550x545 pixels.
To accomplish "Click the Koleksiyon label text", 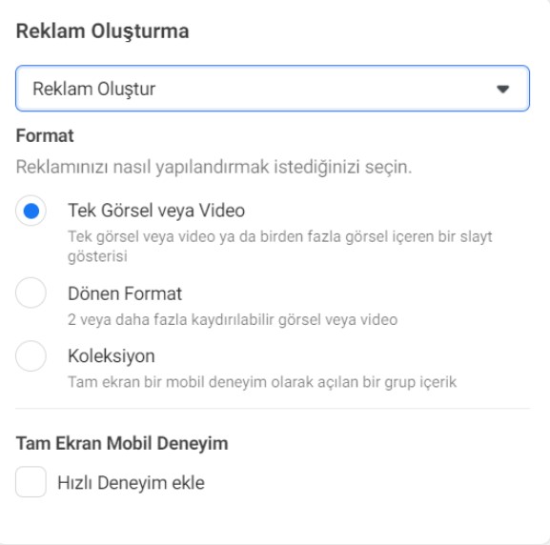I will point(112,356).
